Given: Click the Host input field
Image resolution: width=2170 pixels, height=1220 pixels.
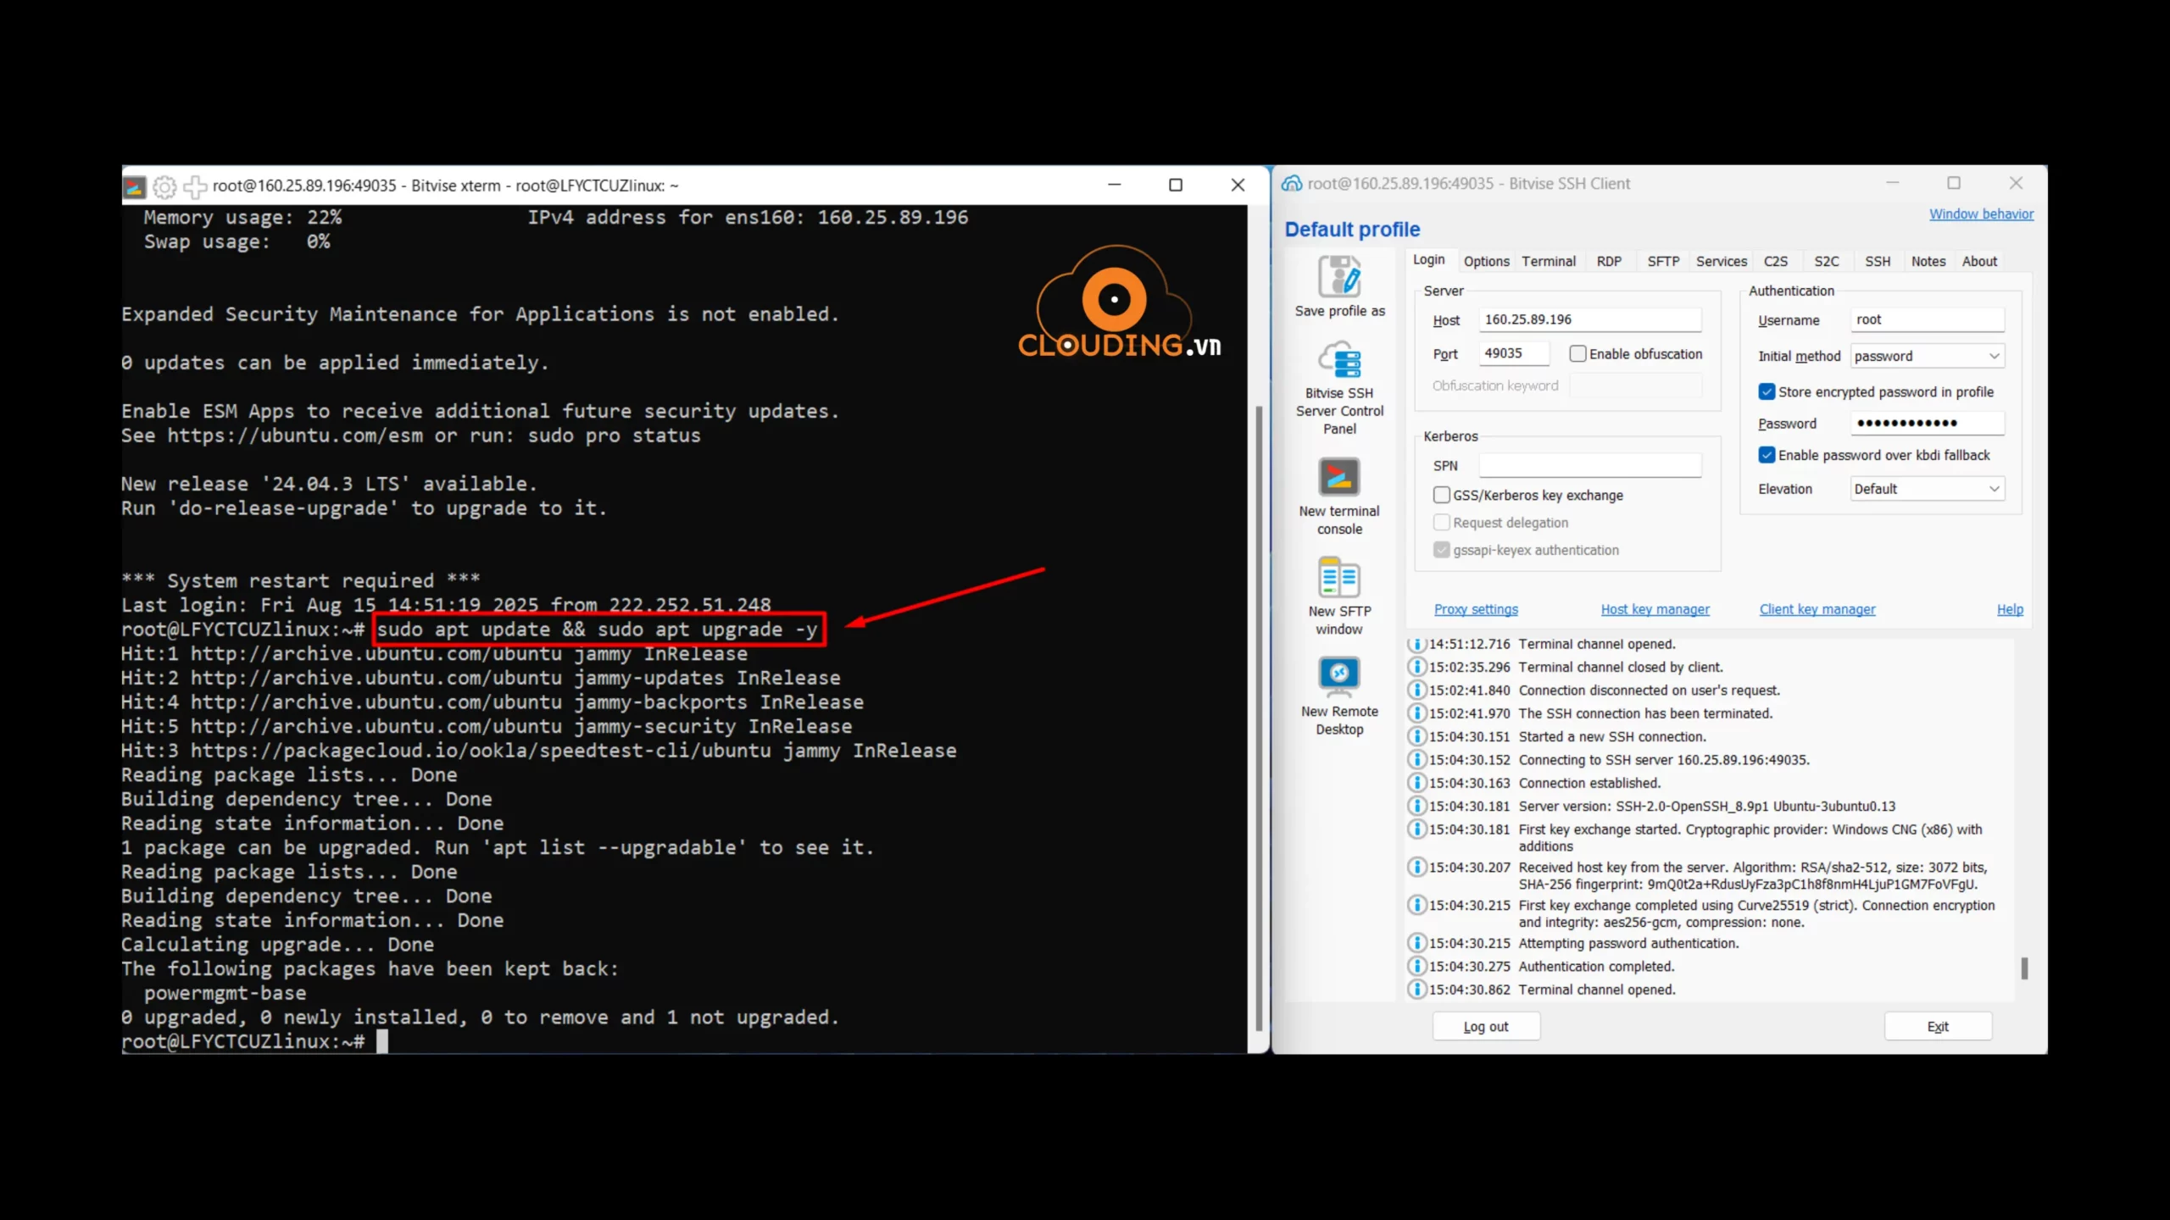Looking at the screenshot, I should (x=1589, y=320).
